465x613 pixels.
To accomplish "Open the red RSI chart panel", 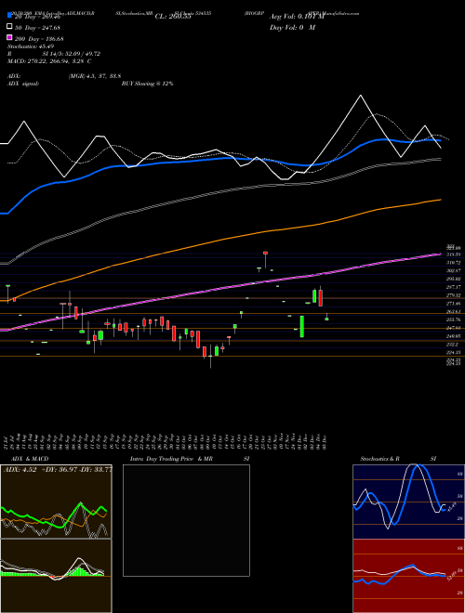I will click(408, 576).
